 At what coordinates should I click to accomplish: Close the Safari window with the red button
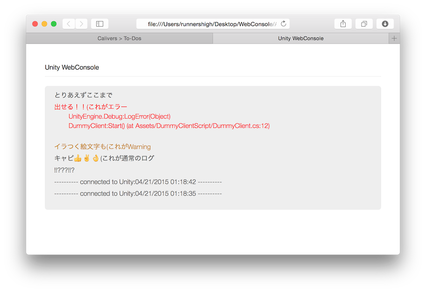coord(35,24)
